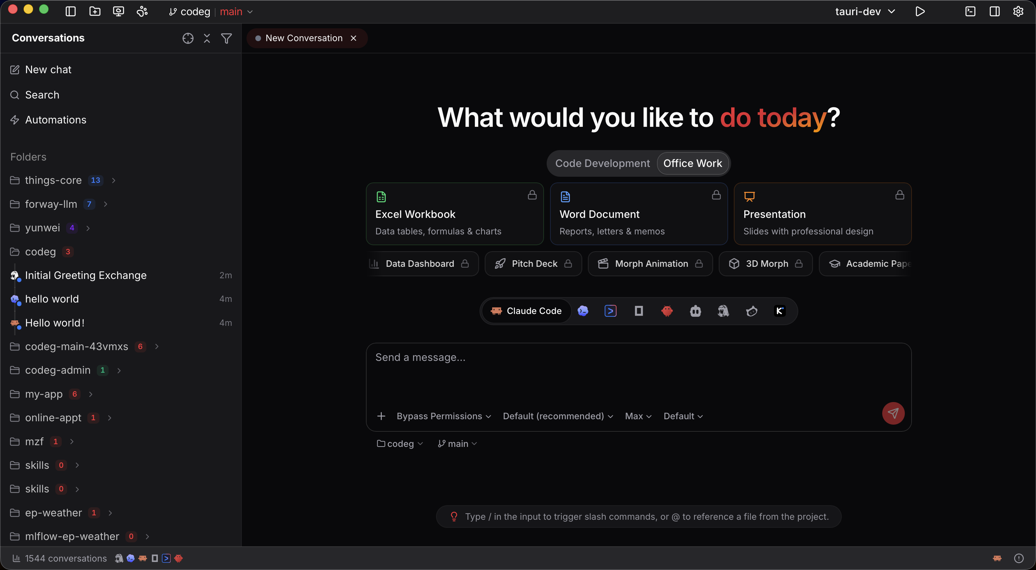Open the remote screen monitor icon
The width and height of the screenshot is (1036, 570).
[118, 11]
